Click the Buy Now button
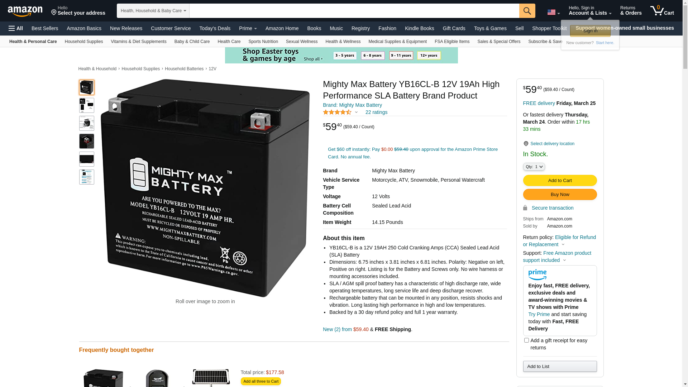The image size is (688, 387). click(560, 194)
